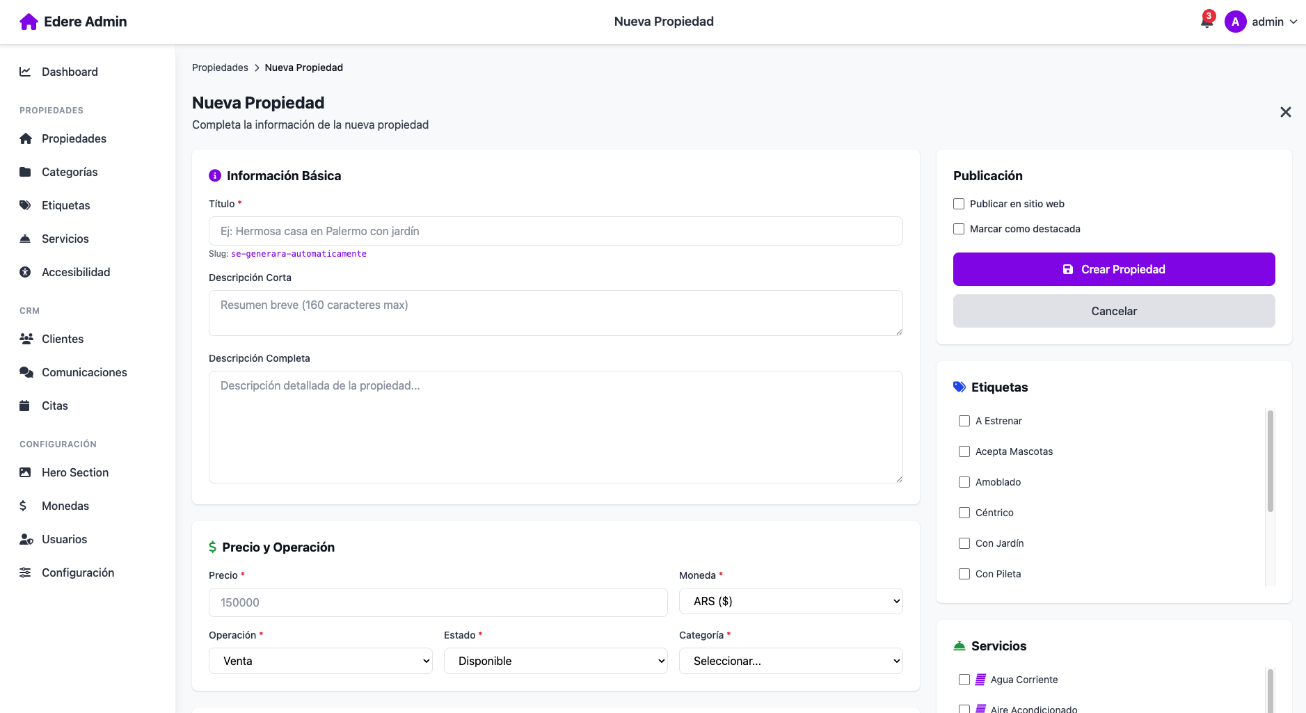Click the Edere Admin home logo icon
Viewport: 1306px width, 713px height.
[29, 22]
